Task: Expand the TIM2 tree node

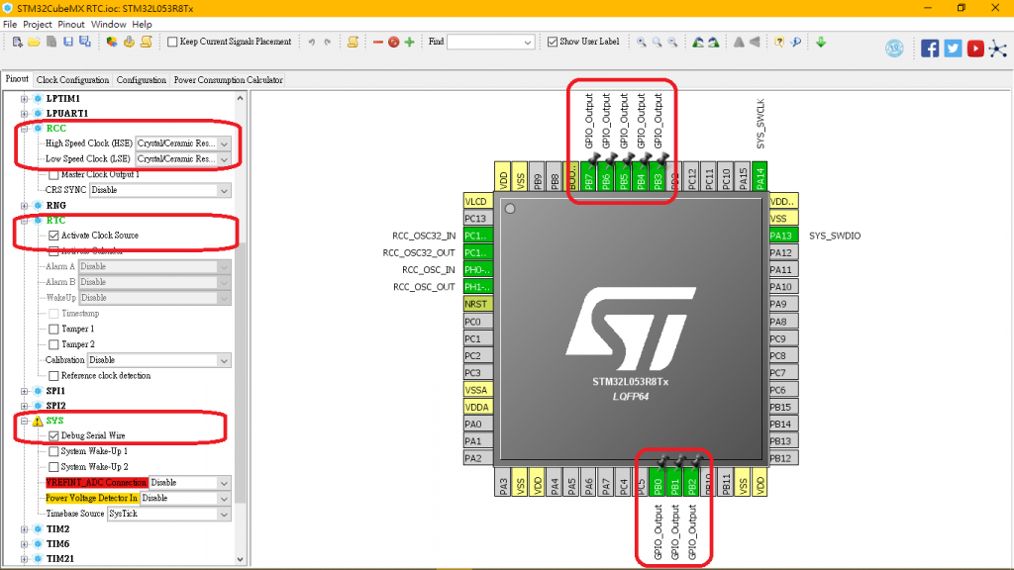Action: tap(25, 529)
